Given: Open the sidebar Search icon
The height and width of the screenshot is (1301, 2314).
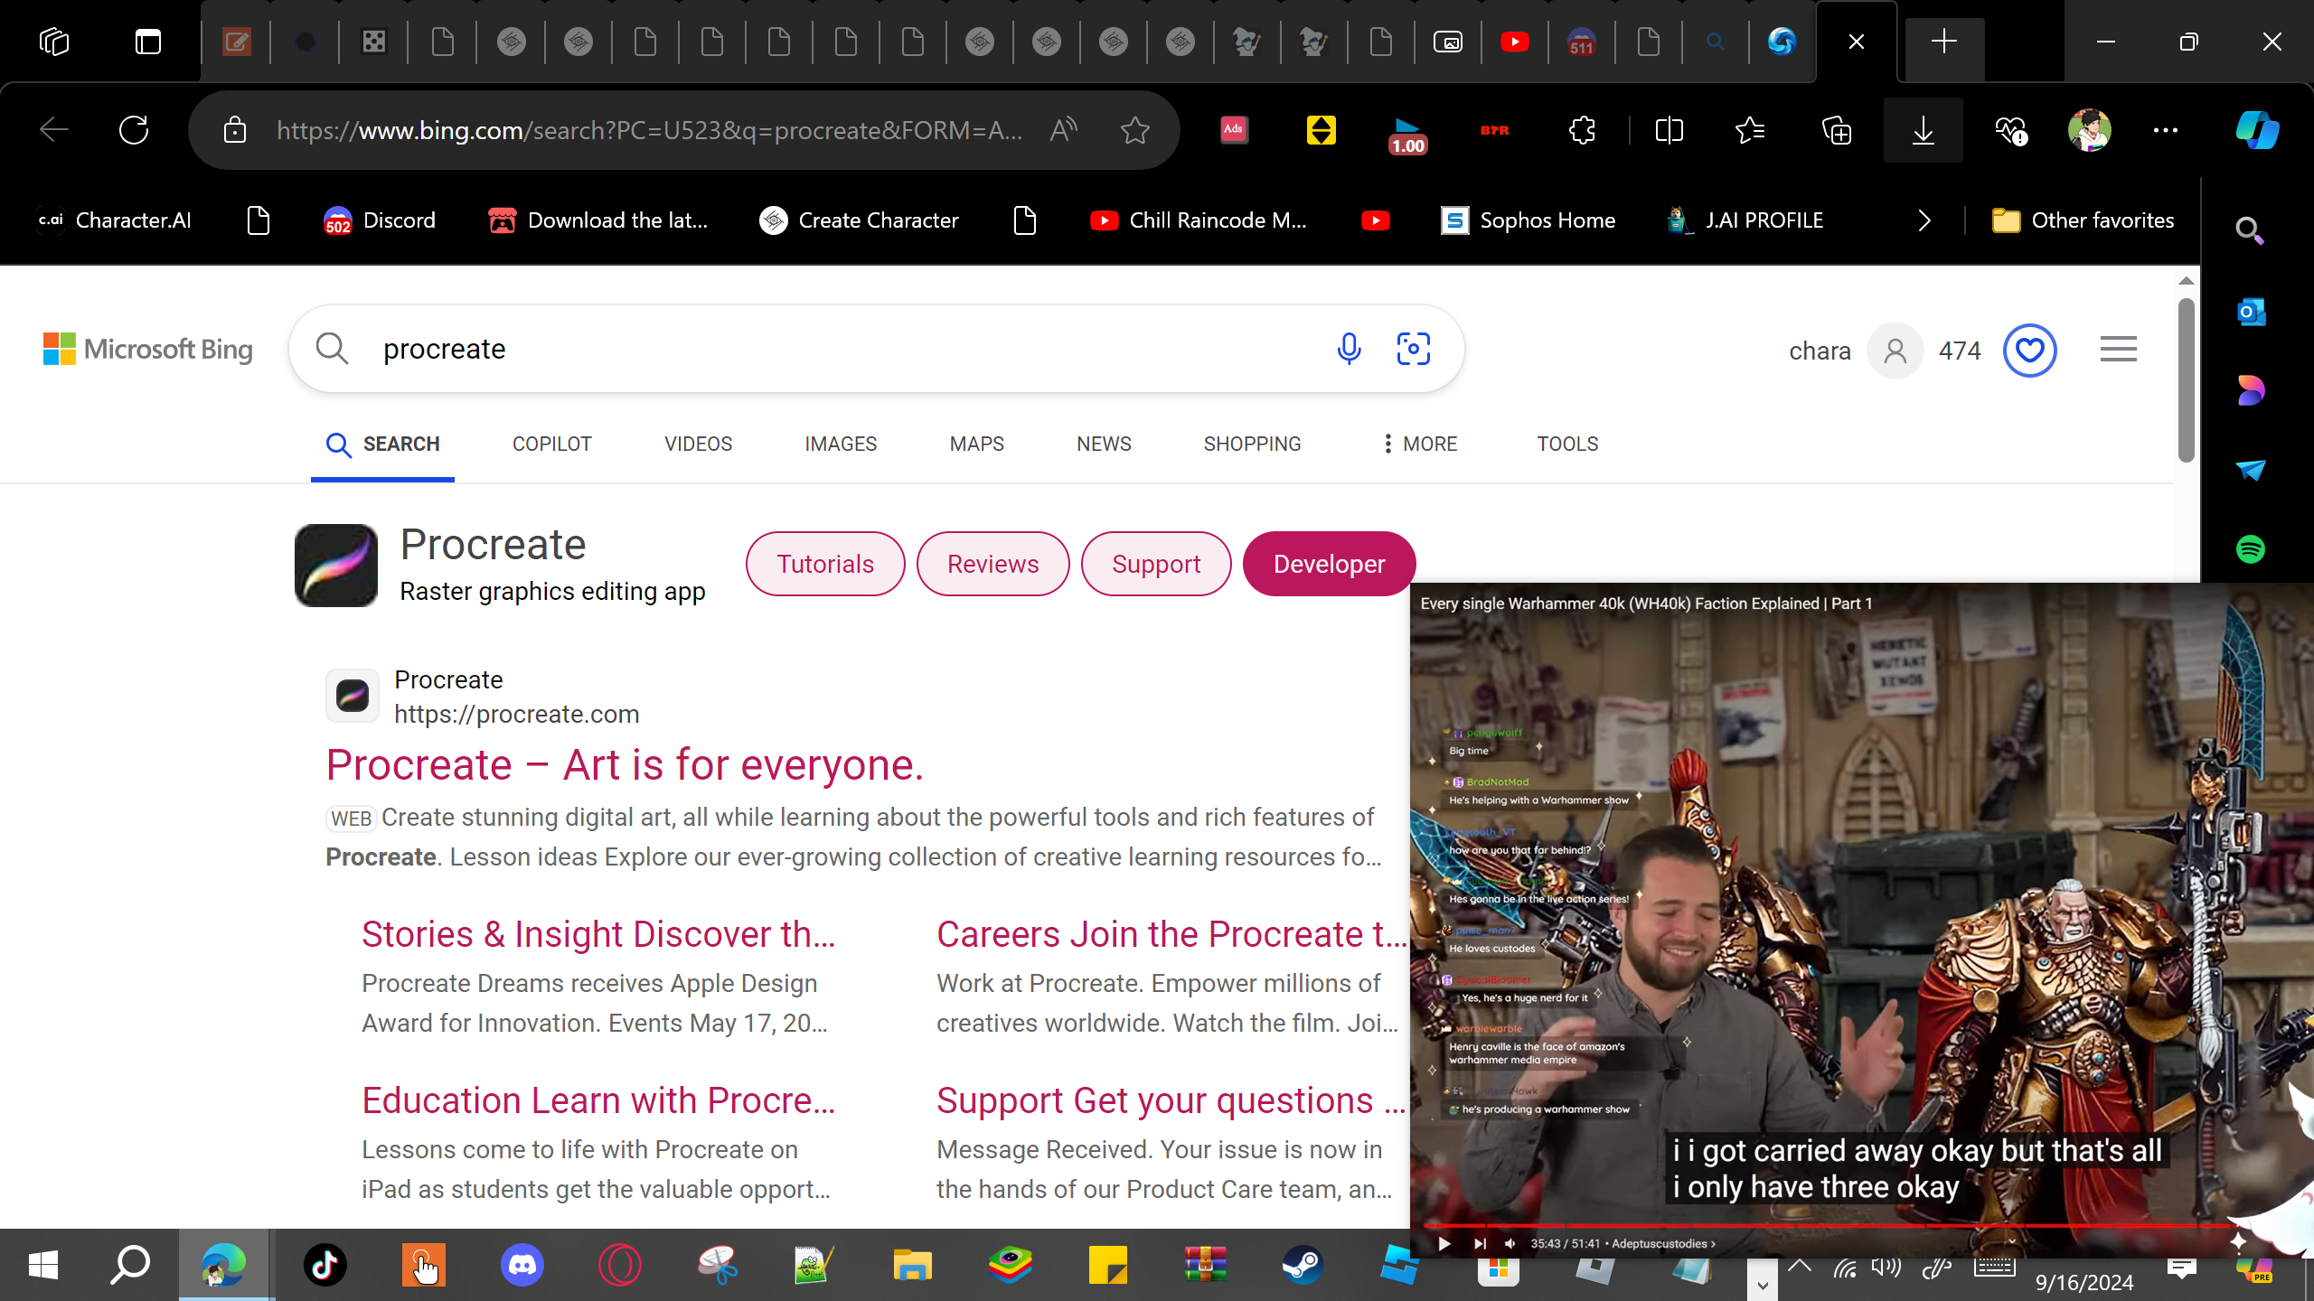Looking at the screenshot, I should pos(2250,232).
